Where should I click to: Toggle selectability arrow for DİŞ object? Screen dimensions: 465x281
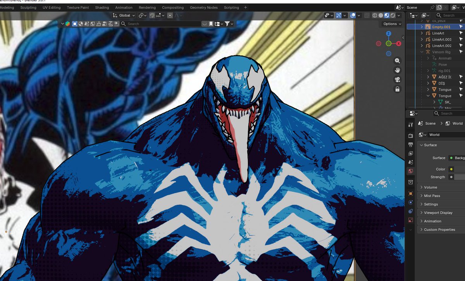pyautogui.click(x=461, y=83)
